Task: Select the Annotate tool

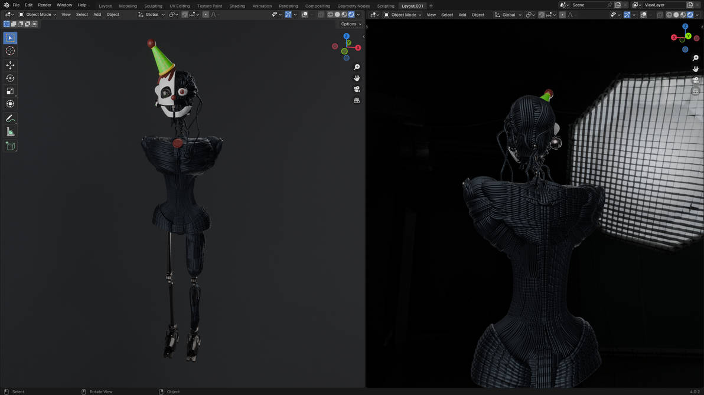Action: pos(9,117)
